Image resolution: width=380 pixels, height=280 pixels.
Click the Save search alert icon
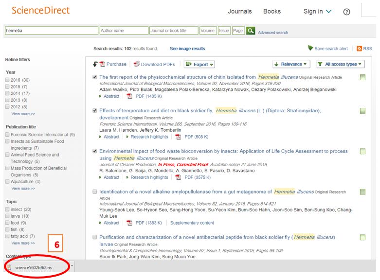pyautogui.click(x=310, y=48)
